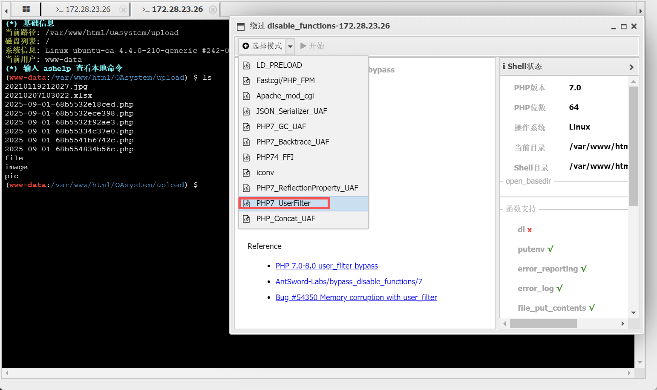
Task: Open Bug #54350 memory corruption link
Action: (356, 298)
